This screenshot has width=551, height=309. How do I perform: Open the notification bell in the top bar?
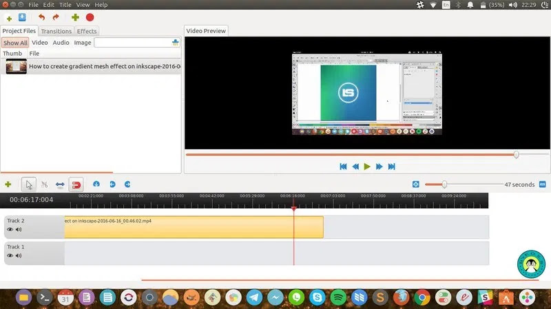click(x=470, y=5)
